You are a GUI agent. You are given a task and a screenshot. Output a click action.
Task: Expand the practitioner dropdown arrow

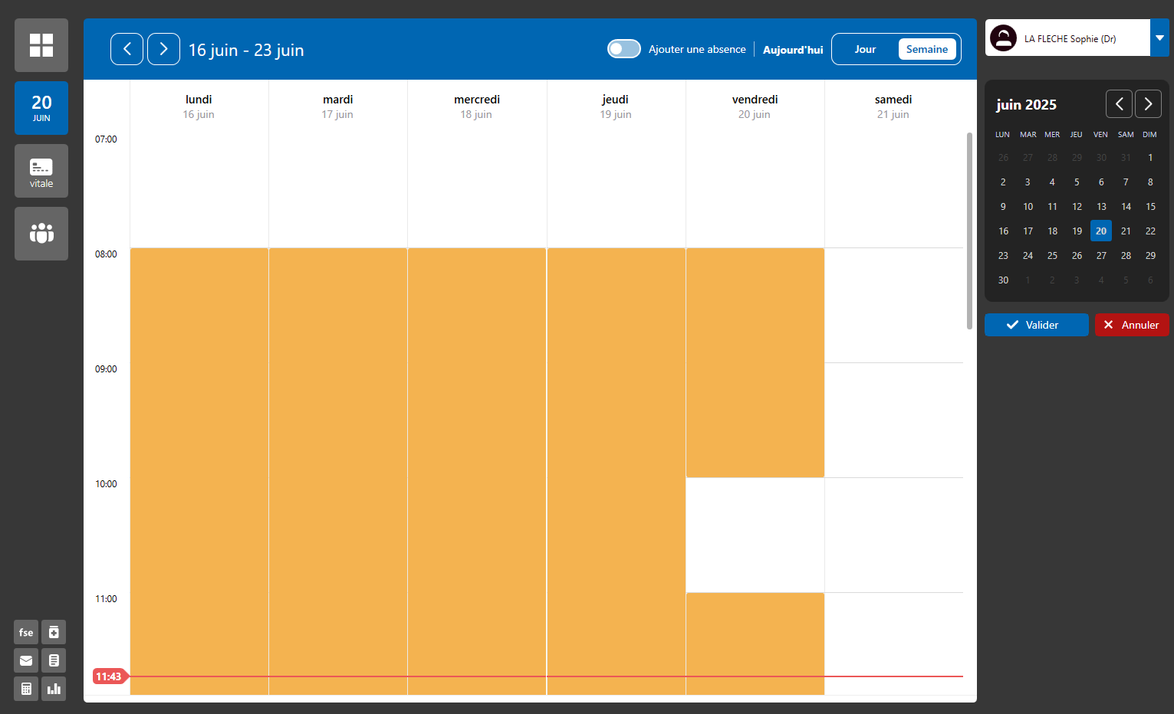click(x=1159, y=38)
